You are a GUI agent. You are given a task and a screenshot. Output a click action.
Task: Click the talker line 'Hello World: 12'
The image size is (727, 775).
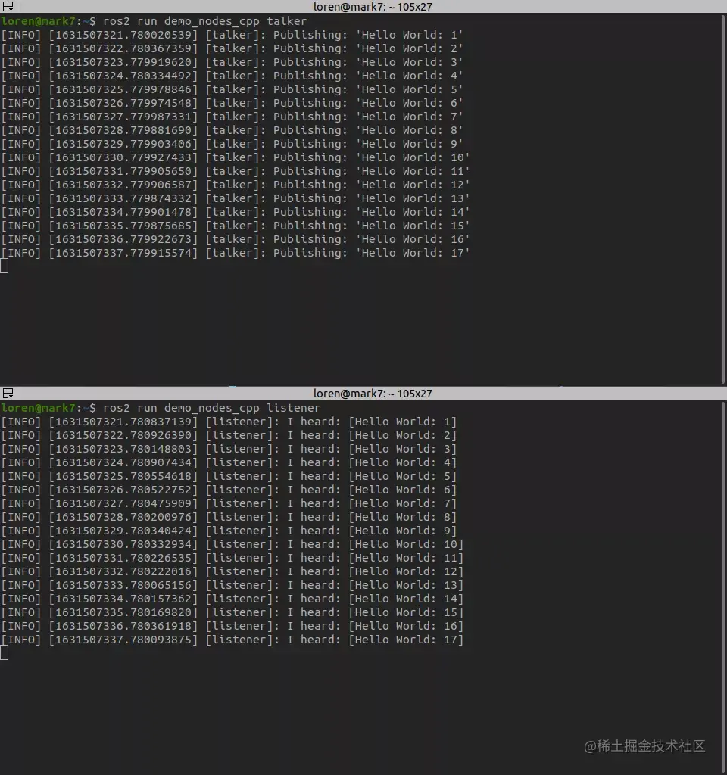pyautogui.click(x=236, y=185)
